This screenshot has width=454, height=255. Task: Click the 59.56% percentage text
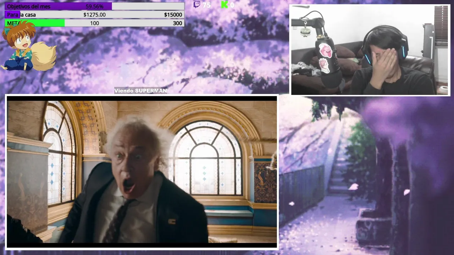[x=94, y=6]
